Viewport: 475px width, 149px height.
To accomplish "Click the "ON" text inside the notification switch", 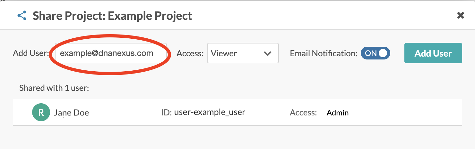I will click(x=371, y=53).
